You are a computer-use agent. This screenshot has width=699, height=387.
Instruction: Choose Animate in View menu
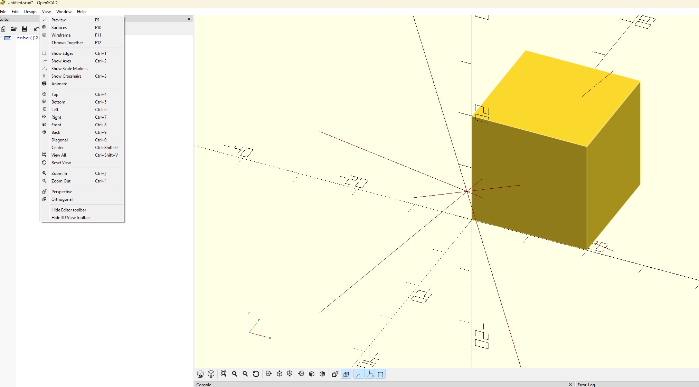click(x=82, y=84)
